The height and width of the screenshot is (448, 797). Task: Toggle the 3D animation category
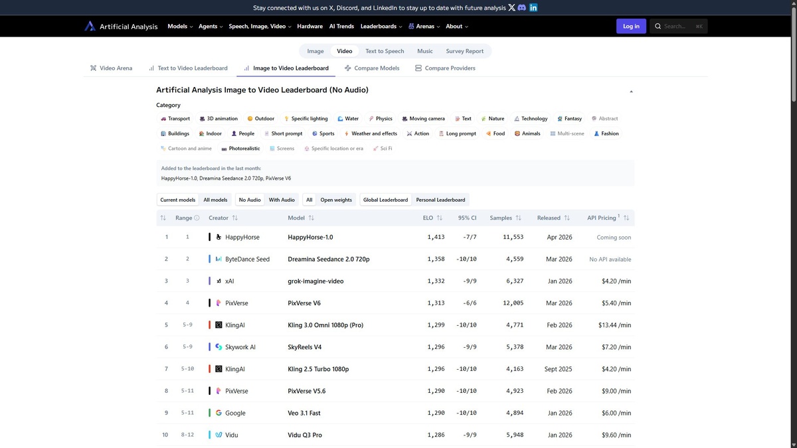[x=219, y=119]
